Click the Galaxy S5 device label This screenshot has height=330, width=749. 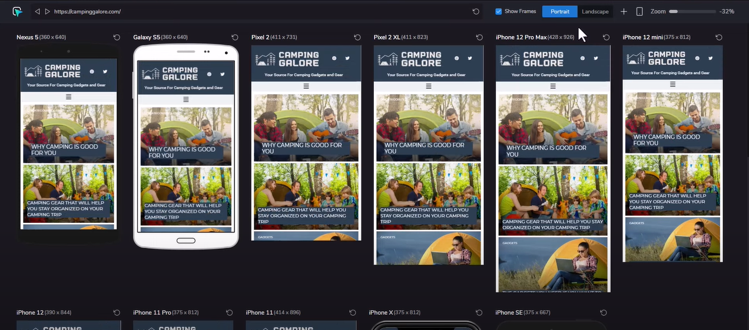coord(160,37)
